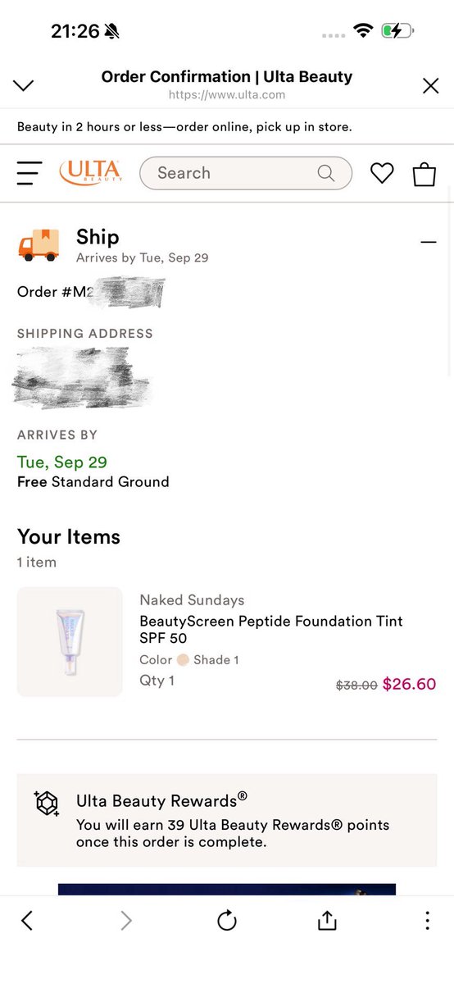Tap the search magnifier icon
Image resolution: width=454 pixels, height=984 pixels.
point(326,173)
